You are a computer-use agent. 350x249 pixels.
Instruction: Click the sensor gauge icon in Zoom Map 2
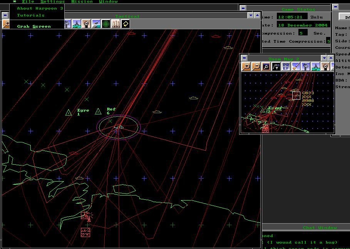pyautogui.click(x=325, y=67)
